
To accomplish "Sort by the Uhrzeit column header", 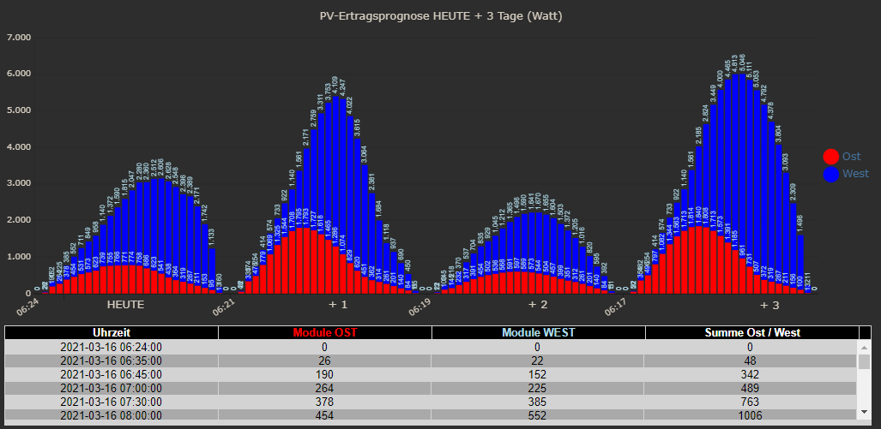I will point(112,332).
